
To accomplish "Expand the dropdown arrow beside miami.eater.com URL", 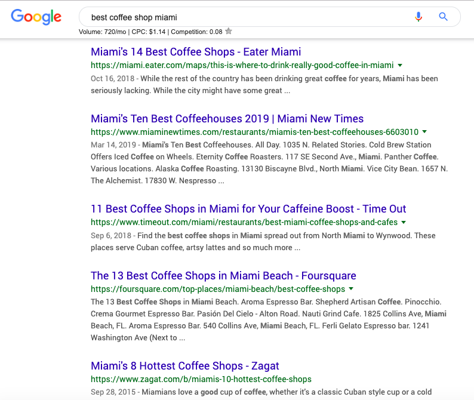I will (400, 65).
